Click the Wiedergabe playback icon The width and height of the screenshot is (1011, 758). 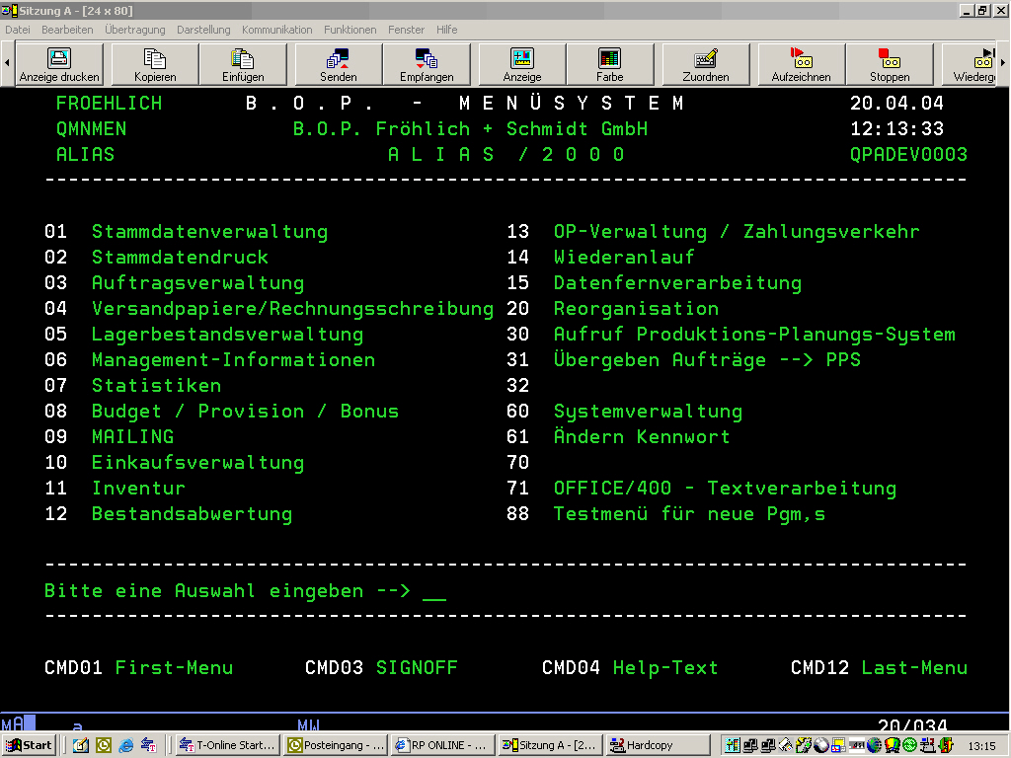(x=970, y=64)
